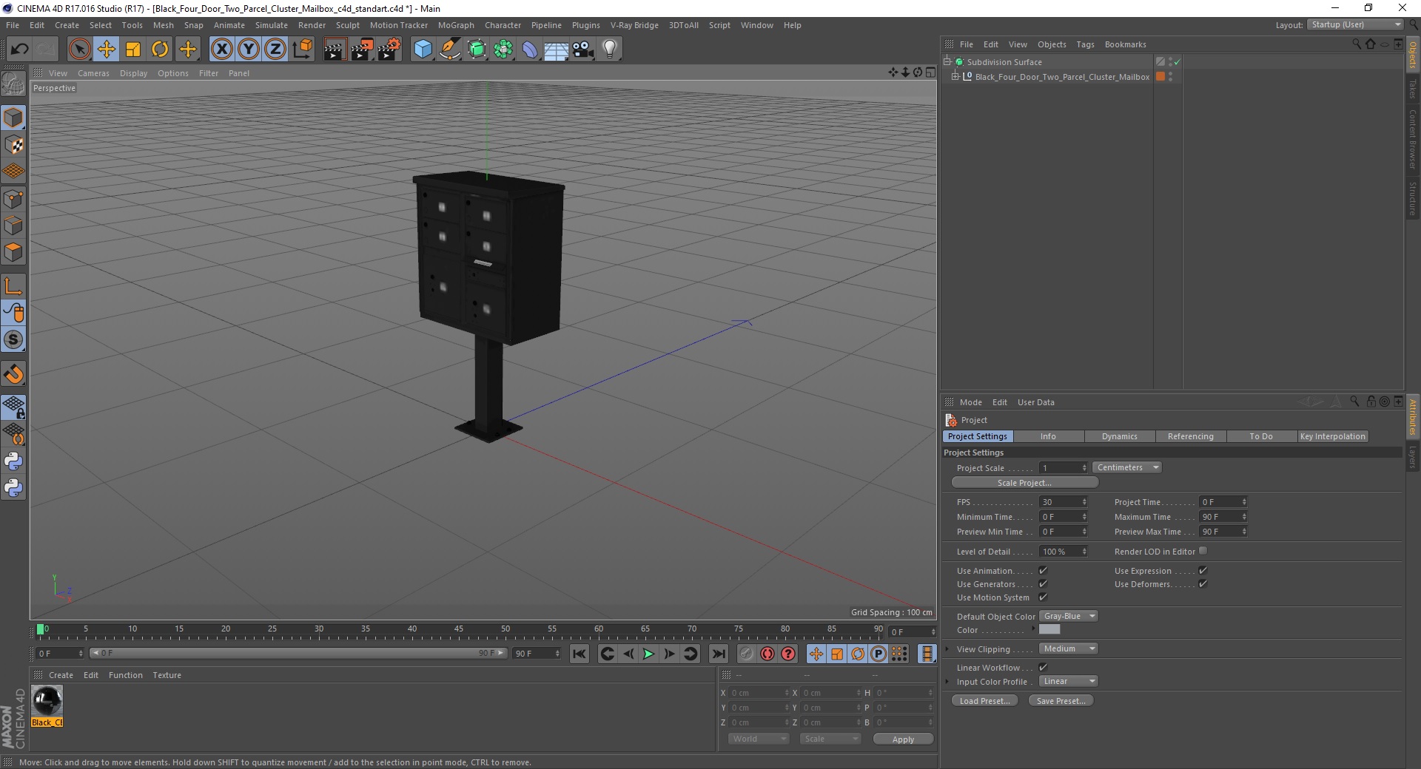
Task: Switch to the Dynamics tab
Action: pos(1120,436)
